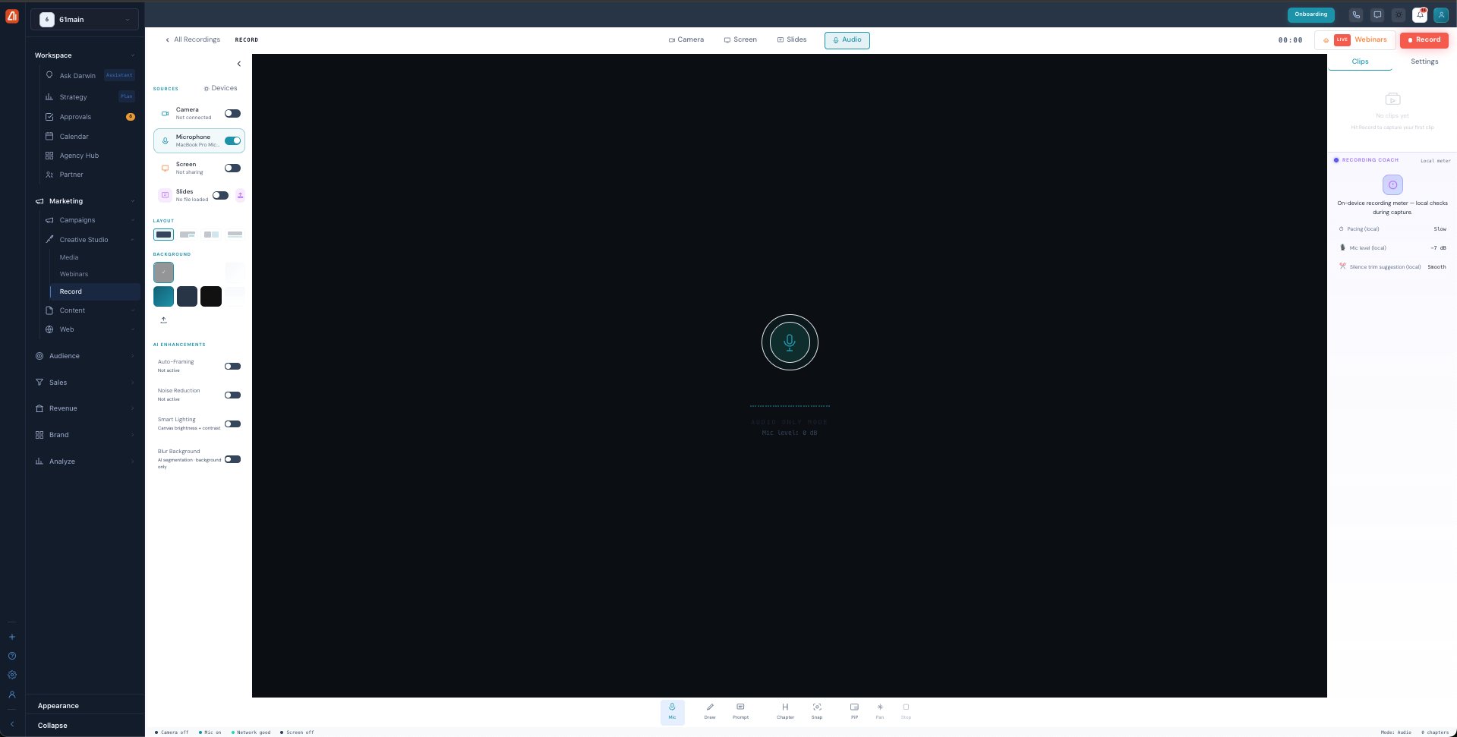Enable the Slides source toggle

[x=220, y=195]
